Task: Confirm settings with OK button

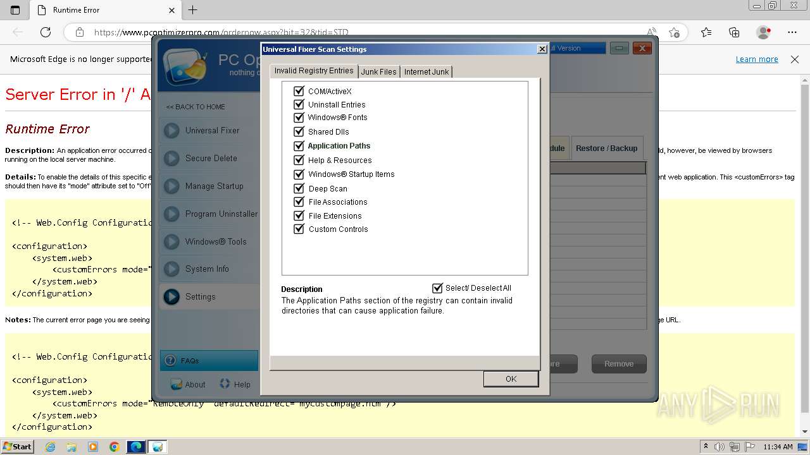Action: coord(511,379)
